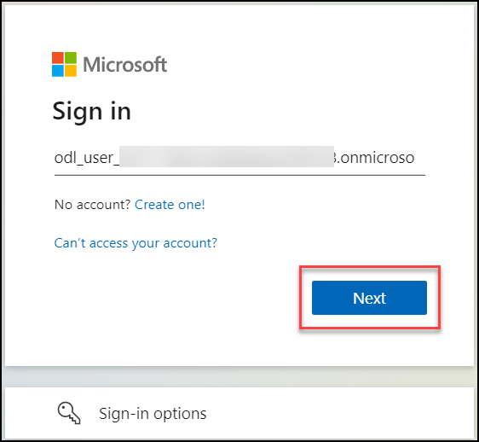Screen dimensions: 479x442
Task: Click the red square of the Microsoft logo
Action: 58,58
